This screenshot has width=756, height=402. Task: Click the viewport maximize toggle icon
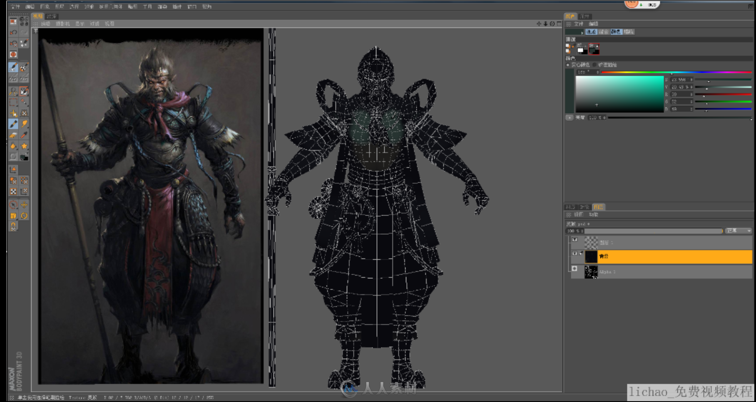coord(559,24)
